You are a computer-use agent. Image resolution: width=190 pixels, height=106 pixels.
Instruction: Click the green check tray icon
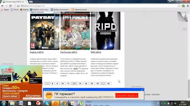pyautogui.click(x=165, y=103)
